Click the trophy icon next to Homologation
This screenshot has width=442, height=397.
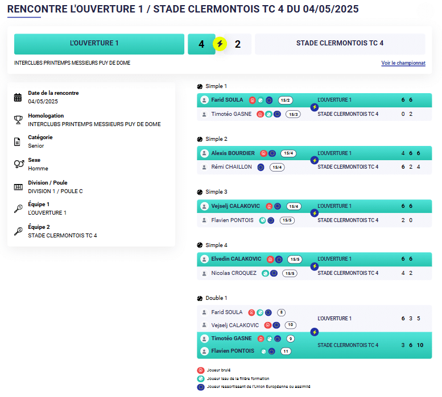[18, 119]
